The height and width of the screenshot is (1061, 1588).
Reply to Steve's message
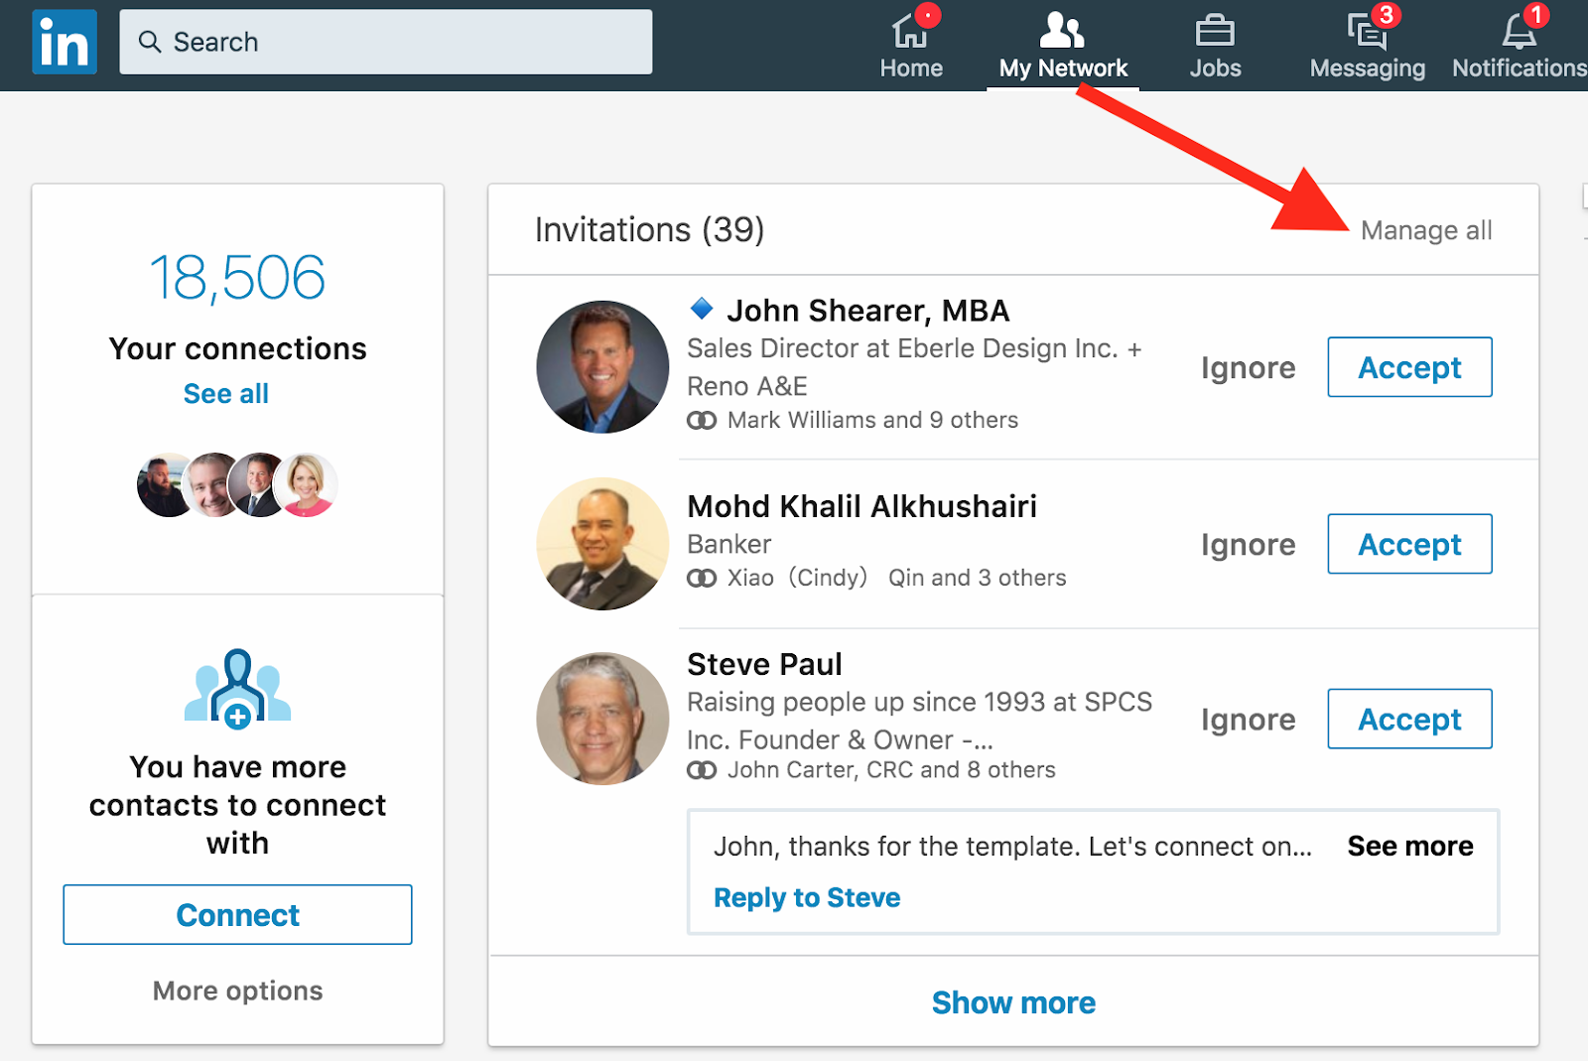click(806, 897)
